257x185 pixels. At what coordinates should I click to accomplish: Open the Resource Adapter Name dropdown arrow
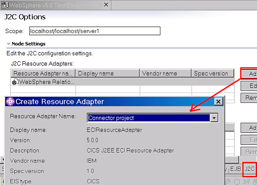point(214,118)
